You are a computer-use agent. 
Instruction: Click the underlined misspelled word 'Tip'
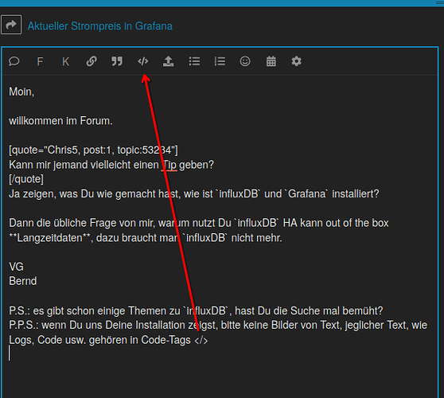(x=170, y=165)
